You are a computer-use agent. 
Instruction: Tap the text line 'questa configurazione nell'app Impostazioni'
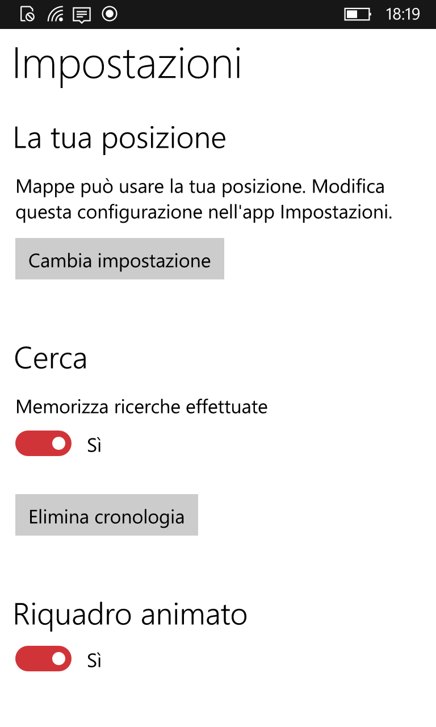pos(204,212)
